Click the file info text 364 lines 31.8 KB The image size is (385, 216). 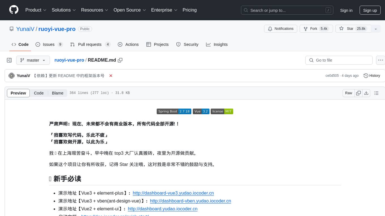(x=100, y=93)
